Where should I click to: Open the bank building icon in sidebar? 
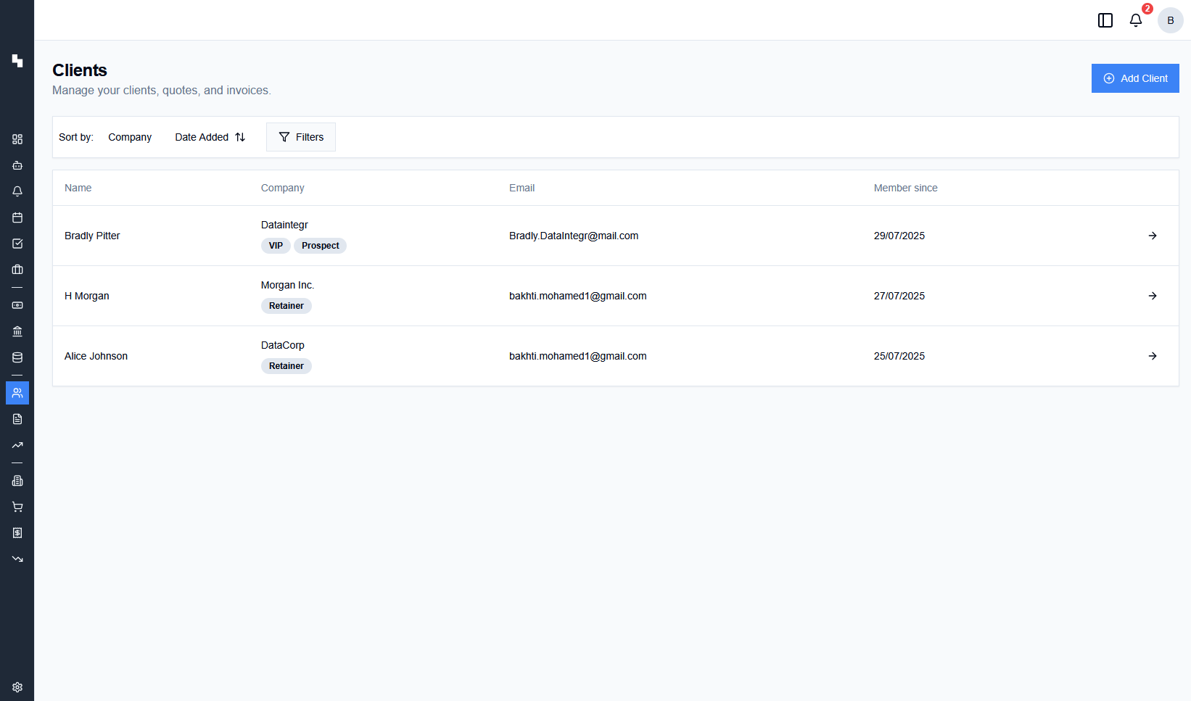pyautogui.click(x=17, y=331)
